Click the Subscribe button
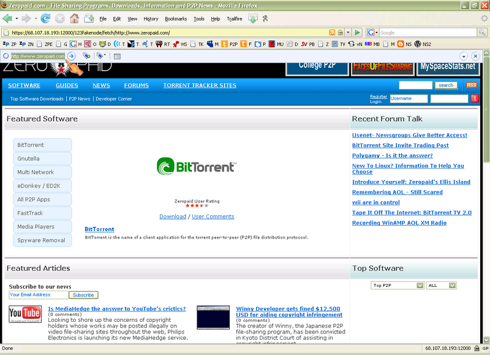Viewport: 490px width, 355px height. (83, 295)
